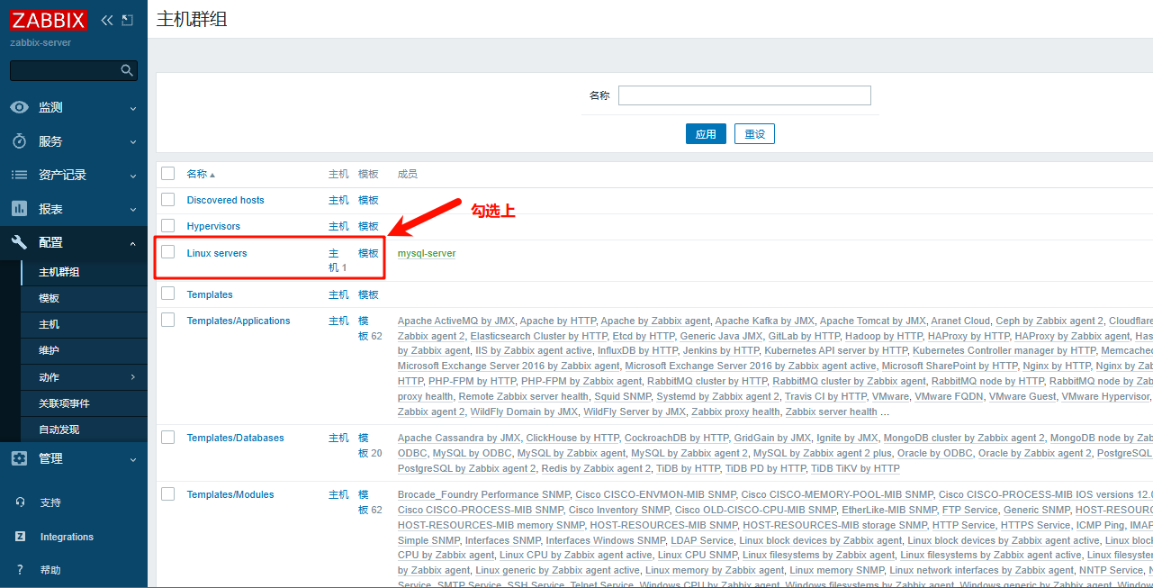Tick the select-all checkbox in the table header

pos(168,174)
